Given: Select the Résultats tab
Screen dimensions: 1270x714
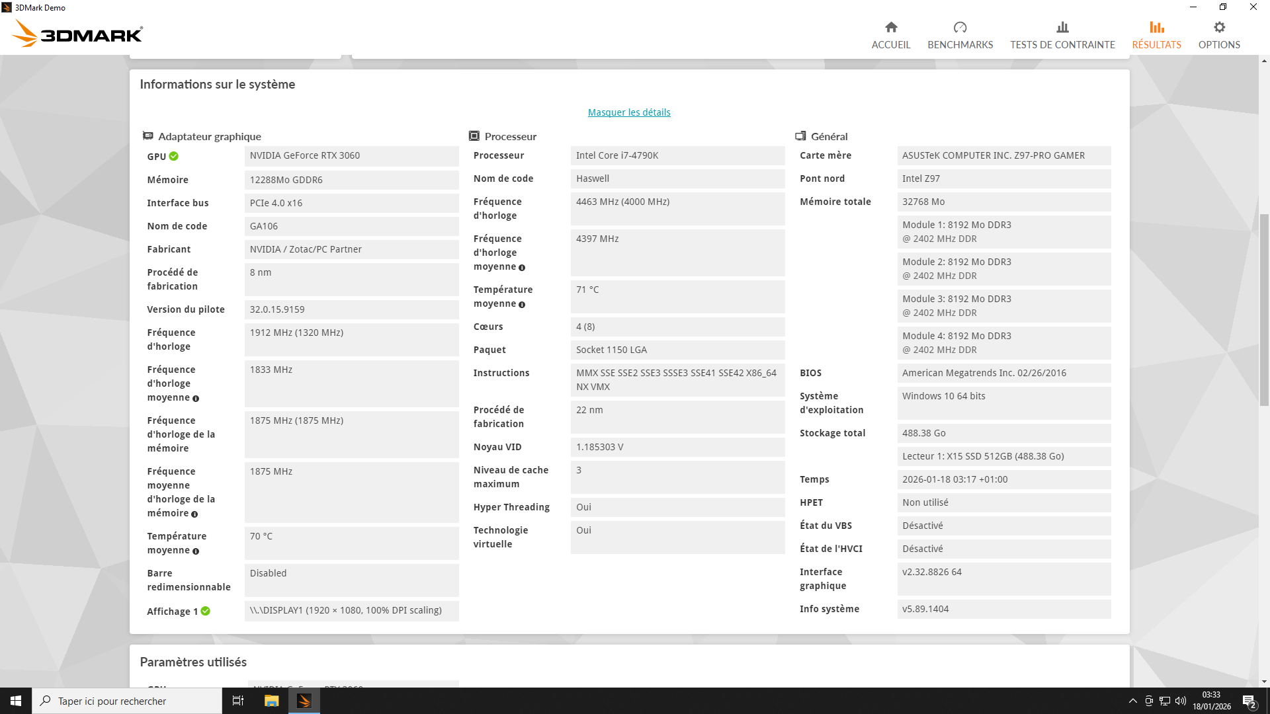Looking at the screenshot, I should (1156, 35).
